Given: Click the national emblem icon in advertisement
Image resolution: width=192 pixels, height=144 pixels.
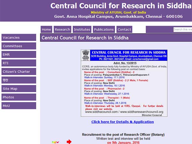Looking at the screenshot, I should (x=85, y=55).
